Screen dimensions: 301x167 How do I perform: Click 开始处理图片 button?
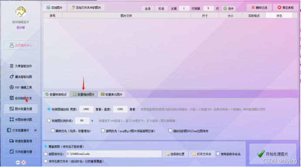tap(273, 154)
